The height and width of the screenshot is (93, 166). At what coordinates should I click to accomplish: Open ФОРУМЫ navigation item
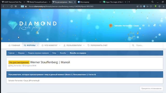(x=30, y=45)
